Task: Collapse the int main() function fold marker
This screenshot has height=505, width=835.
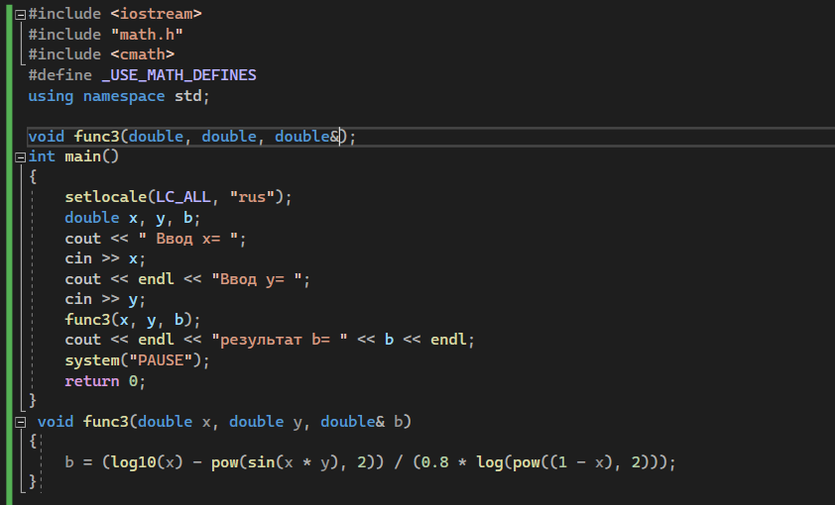Action: click(x=20, y=157)
